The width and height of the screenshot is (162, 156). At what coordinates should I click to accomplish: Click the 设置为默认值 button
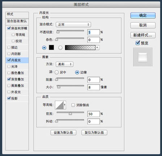tap(63, 132)
